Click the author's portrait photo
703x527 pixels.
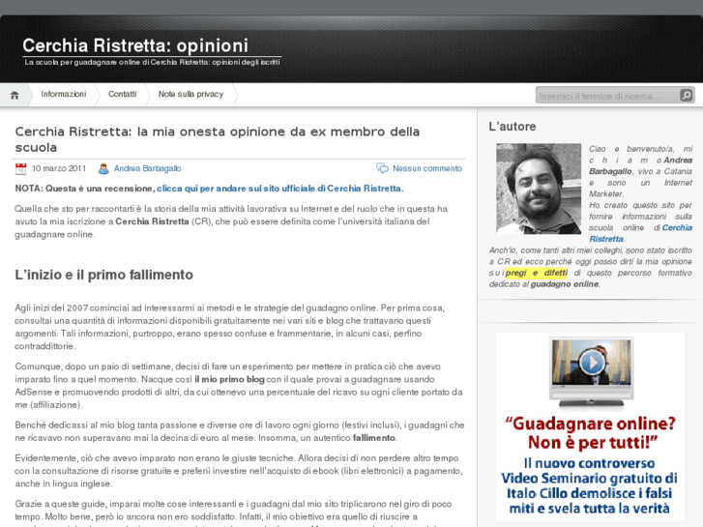pyautogui.click(x=539, y=189)
